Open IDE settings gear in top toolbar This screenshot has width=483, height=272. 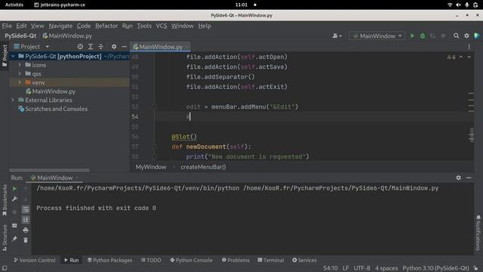point(466,36)
